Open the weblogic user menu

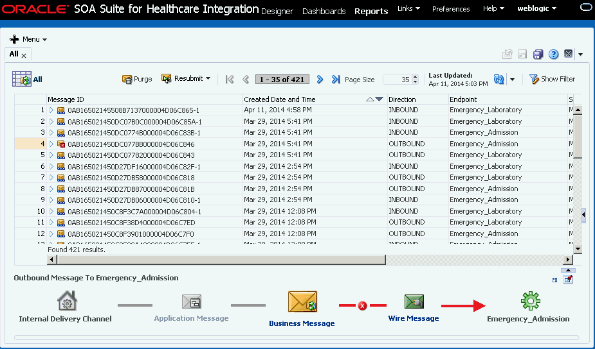pos(537,8)
